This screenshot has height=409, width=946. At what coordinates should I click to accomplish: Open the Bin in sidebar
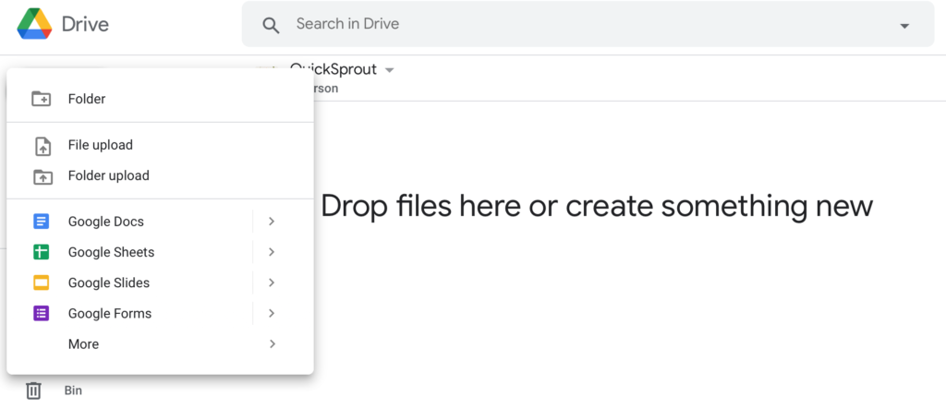click(x=73, y=391)
